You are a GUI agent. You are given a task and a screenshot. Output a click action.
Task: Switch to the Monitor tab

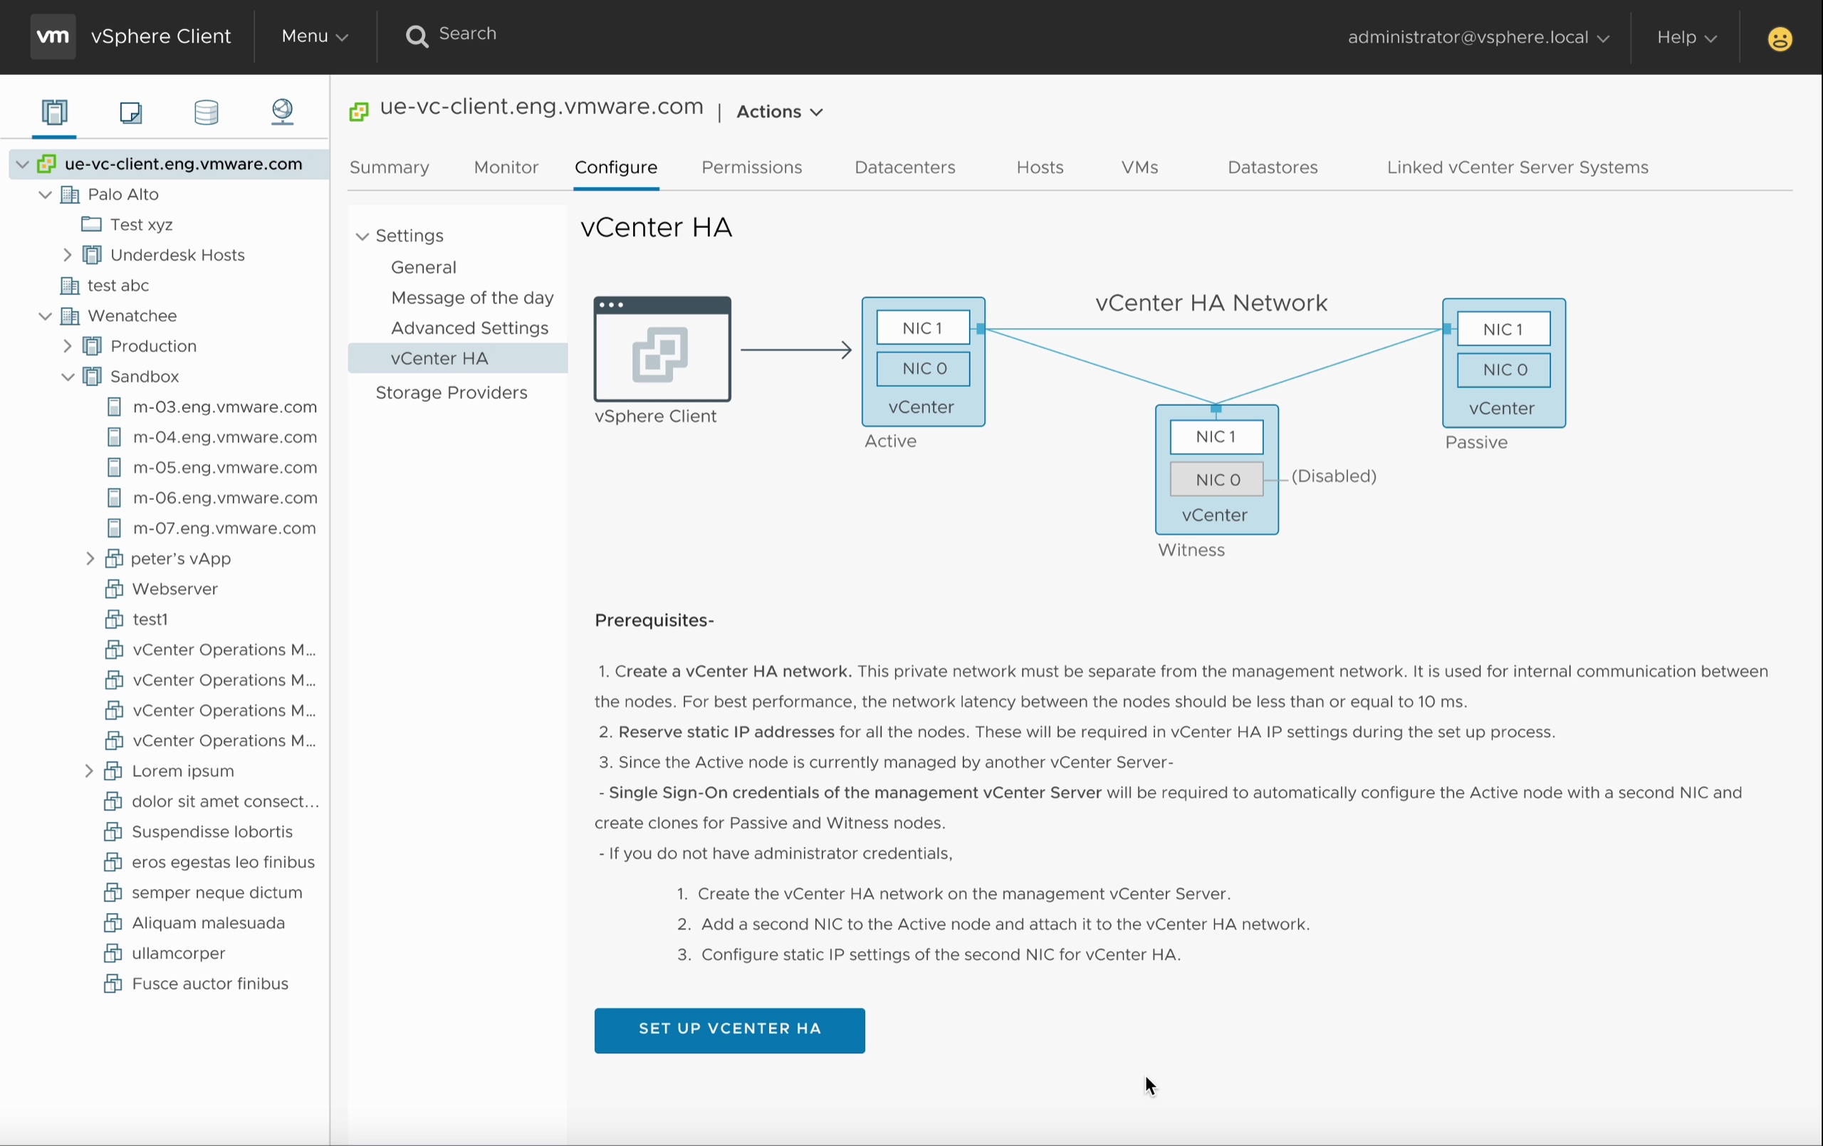[506, 167]
